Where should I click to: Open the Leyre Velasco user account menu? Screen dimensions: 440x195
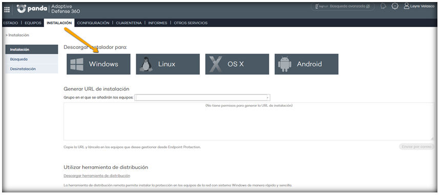419,6
